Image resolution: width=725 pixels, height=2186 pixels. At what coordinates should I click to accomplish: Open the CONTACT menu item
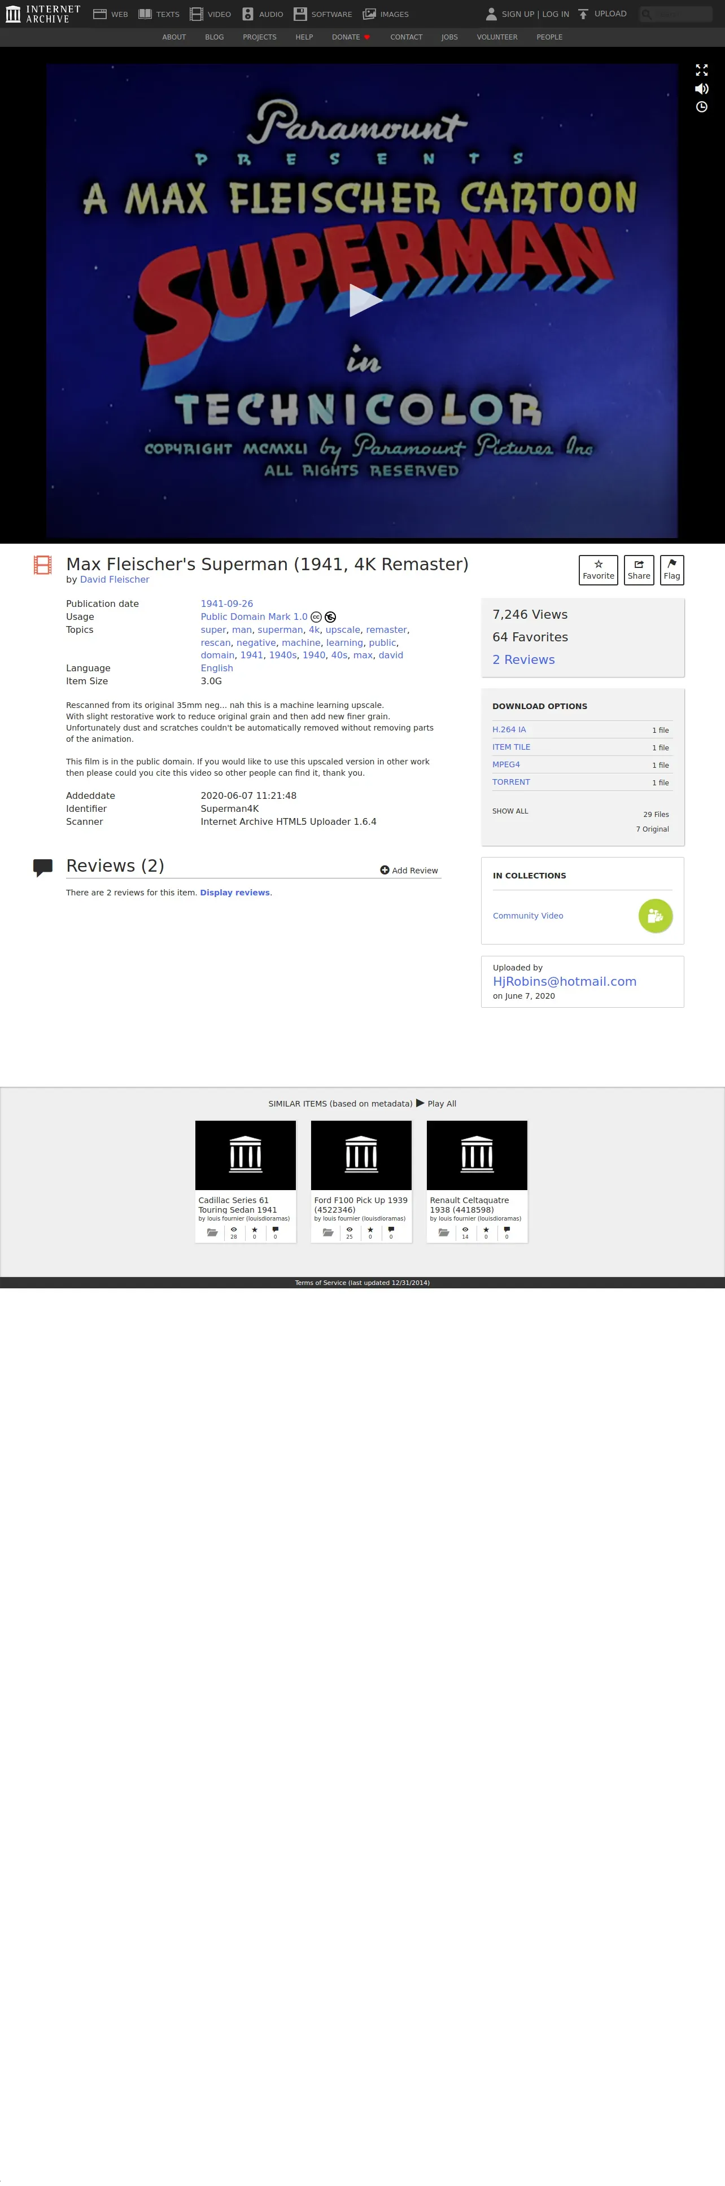pyautogui.click(x=407, y=37)
